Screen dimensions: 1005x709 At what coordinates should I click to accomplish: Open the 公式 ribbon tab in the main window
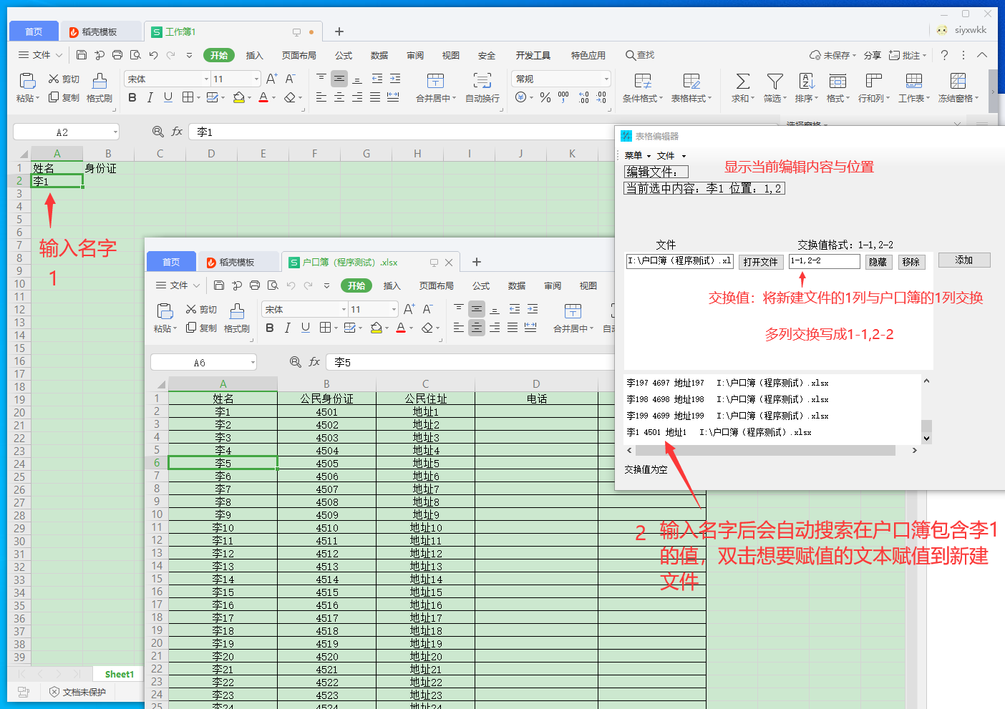click(344, 55)
